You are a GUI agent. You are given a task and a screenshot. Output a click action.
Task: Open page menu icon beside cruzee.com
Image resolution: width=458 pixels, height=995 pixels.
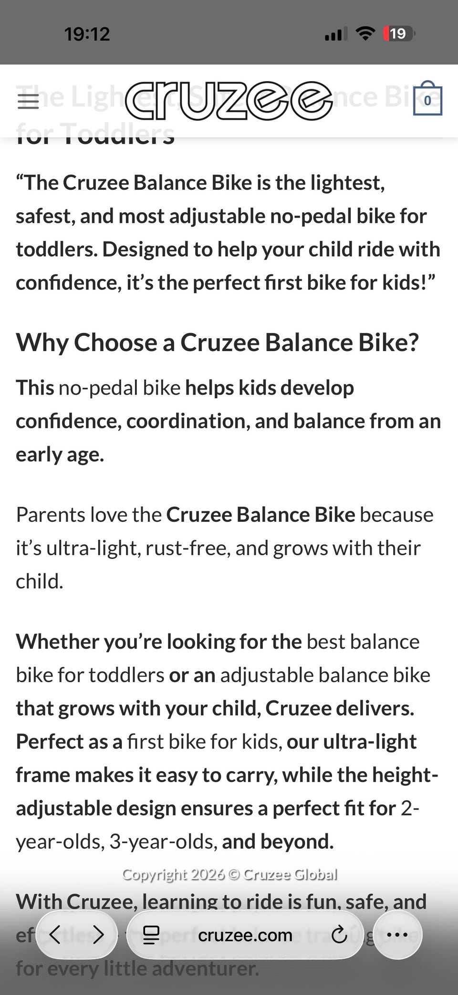[x=151, y=935]
